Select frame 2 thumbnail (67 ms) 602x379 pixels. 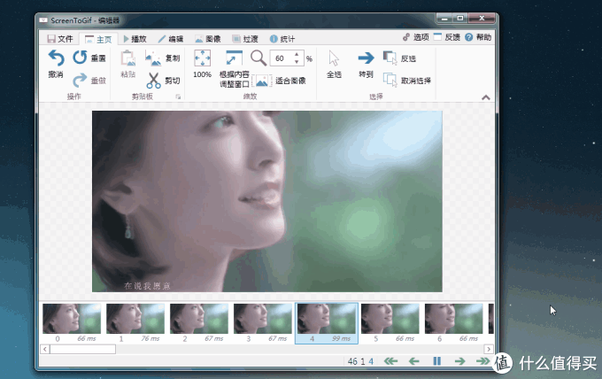(199, 323)
